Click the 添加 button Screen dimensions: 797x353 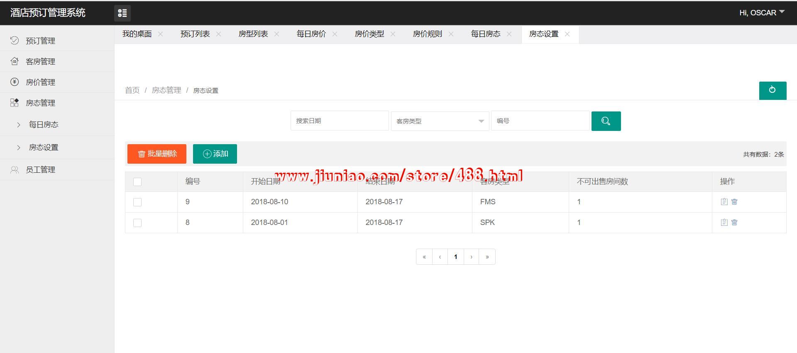tap(215, 154)
